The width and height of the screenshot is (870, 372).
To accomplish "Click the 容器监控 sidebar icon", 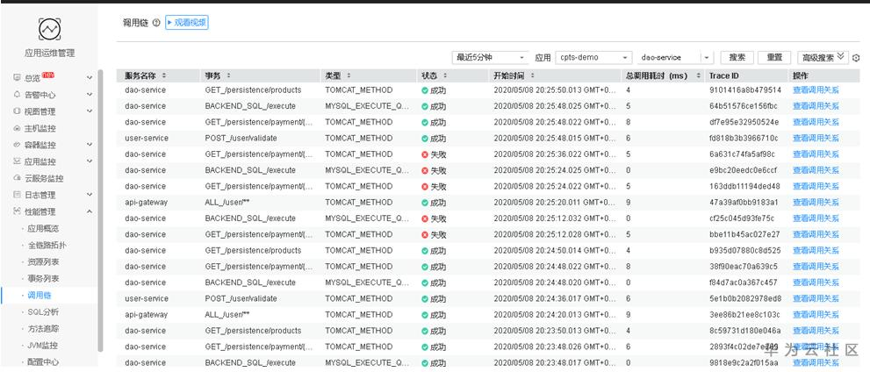I will (x=18, y=145).
